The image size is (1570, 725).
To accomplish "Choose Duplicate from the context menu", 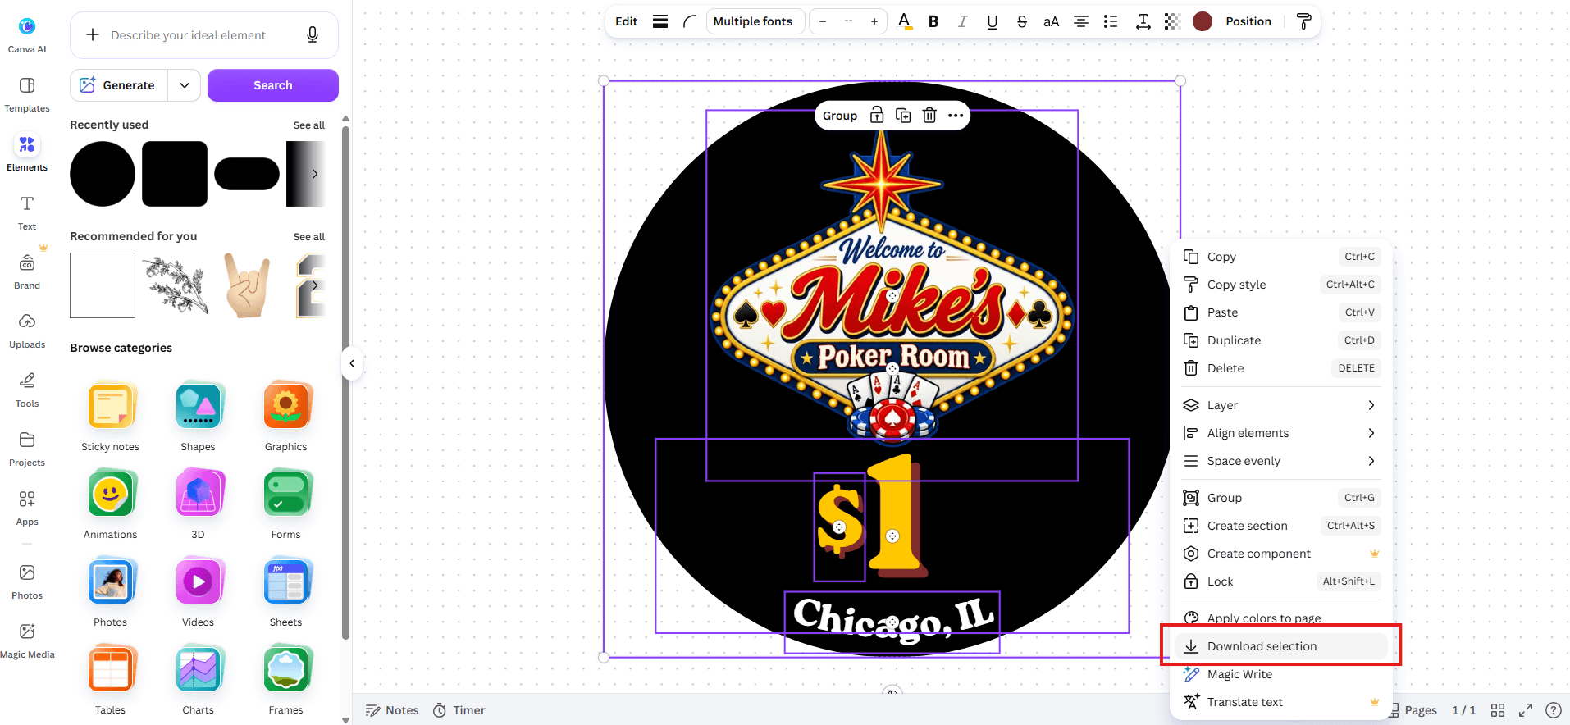I will point(1280,340).
